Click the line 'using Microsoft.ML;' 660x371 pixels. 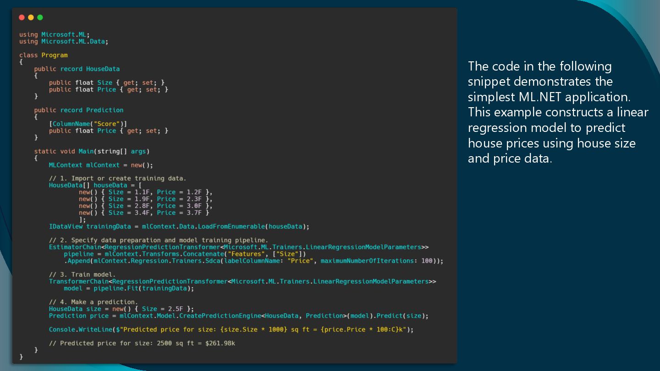pyautogui.click(x=54, y=34)
